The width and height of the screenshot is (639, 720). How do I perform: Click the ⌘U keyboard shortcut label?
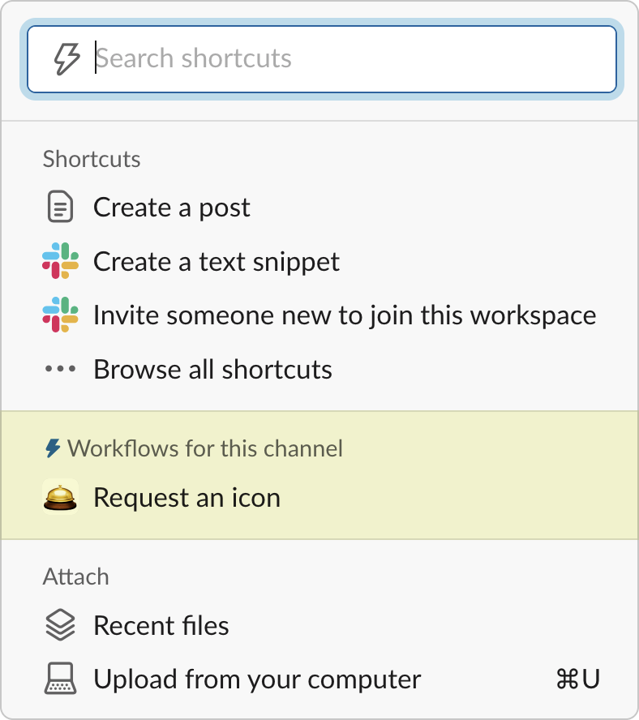[578, 679]
